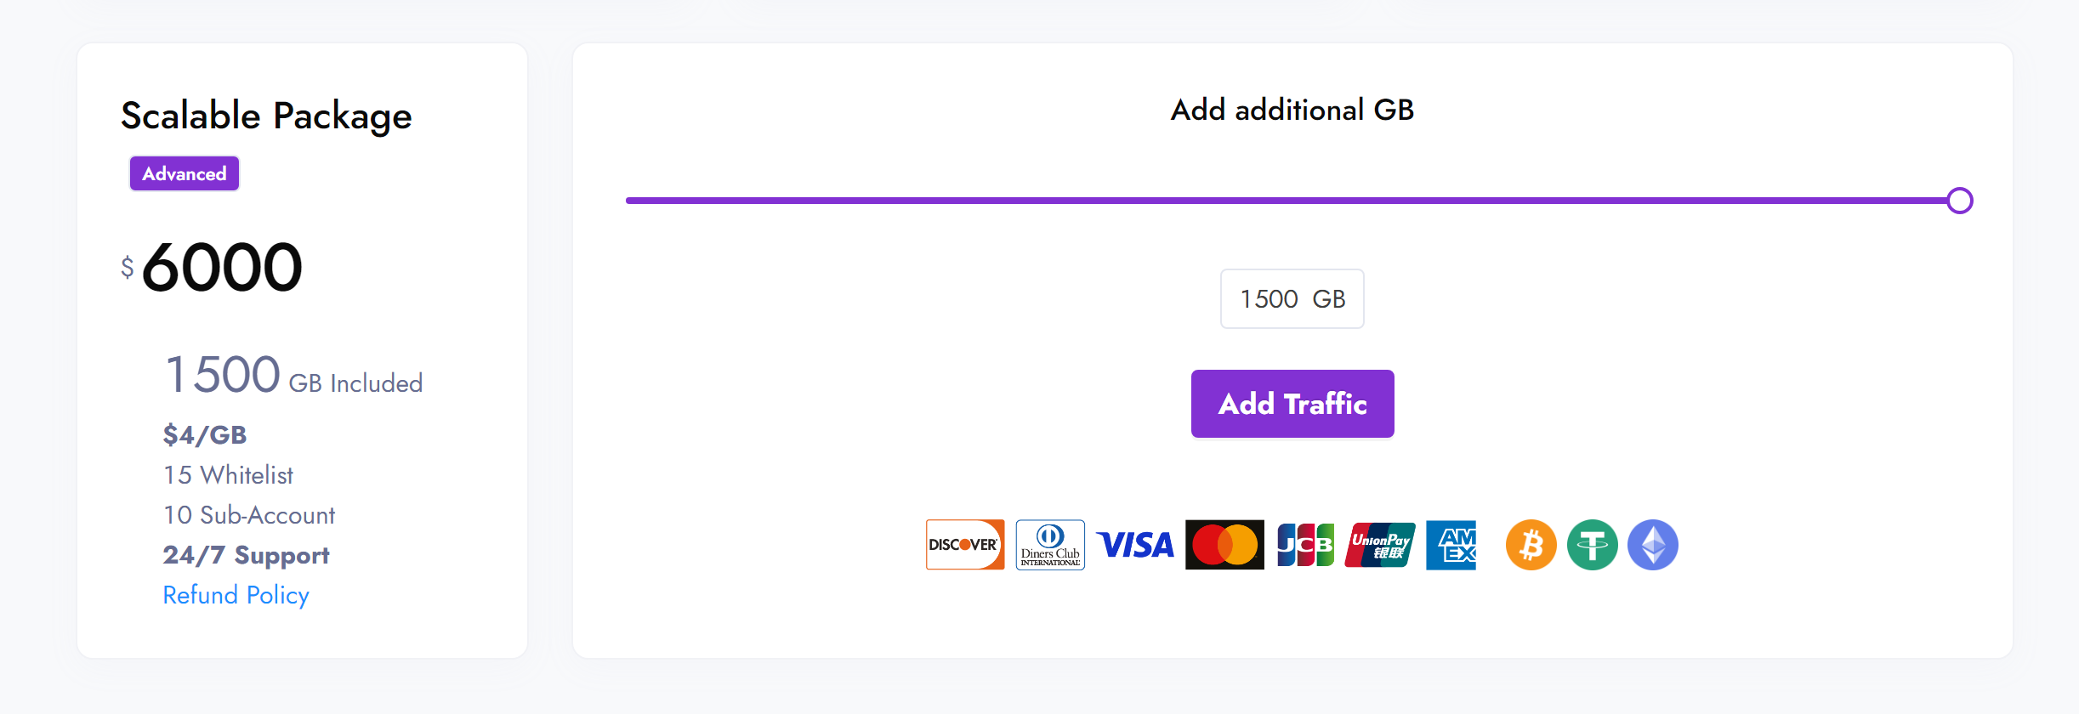The image size is (2079, 714).
Task: Click the Scalable Package title
Action: click(x=266, y=116)
